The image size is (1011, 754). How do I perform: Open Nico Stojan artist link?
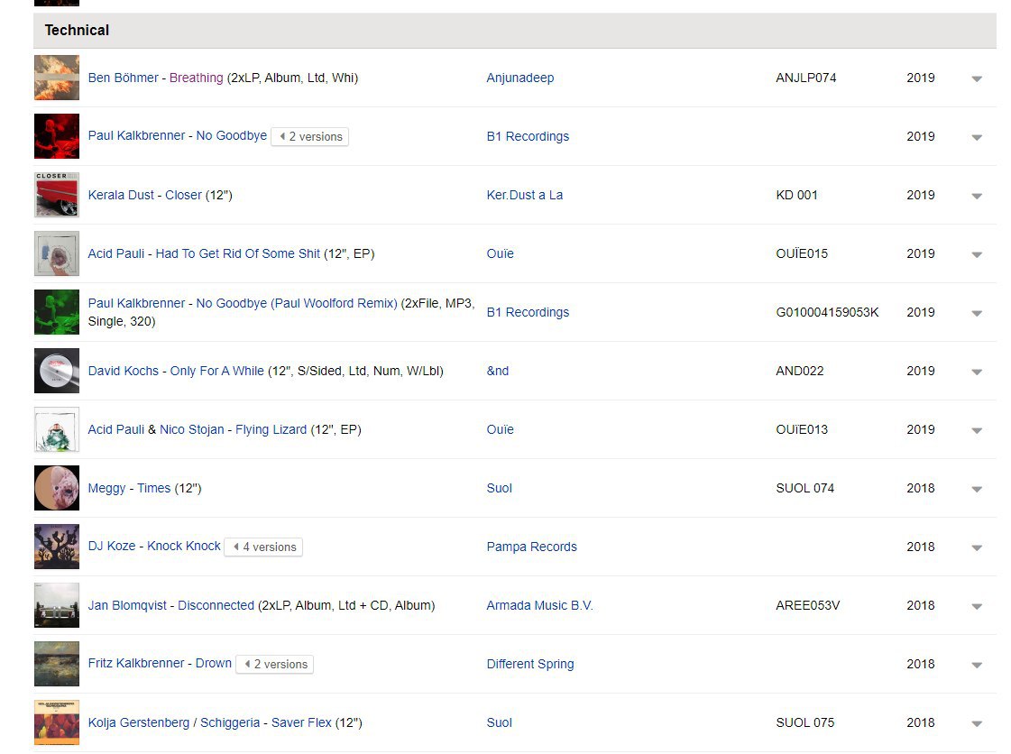(192, 430)
